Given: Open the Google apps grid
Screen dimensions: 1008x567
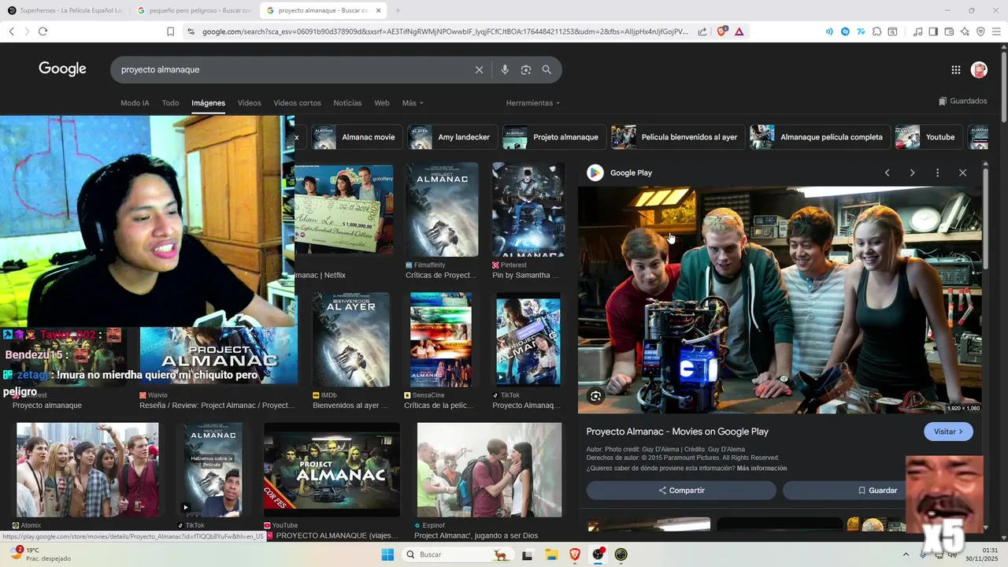Looking at the screenshot, I should pyautogui.click(x=955, y=70).
